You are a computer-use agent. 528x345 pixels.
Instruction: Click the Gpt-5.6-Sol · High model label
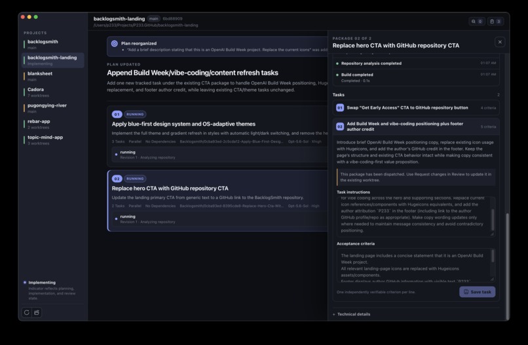304,206
